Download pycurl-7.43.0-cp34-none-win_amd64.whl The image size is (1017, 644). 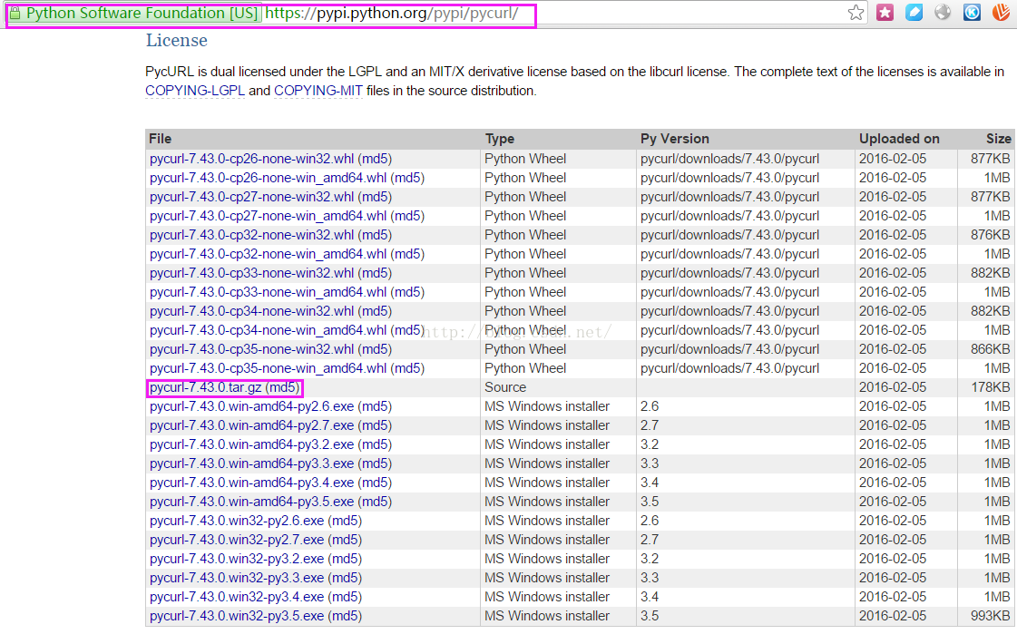(x=268, y=330)
